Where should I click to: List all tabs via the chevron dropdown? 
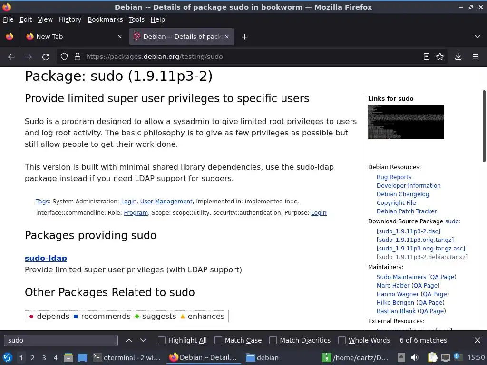(477, 37)
